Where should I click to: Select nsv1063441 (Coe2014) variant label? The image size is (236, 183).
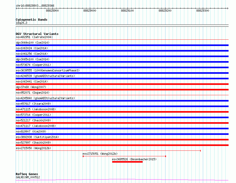point(32,81)
